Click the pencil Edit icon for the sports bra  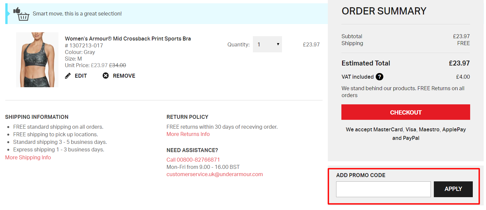click(x=68, y=75)
